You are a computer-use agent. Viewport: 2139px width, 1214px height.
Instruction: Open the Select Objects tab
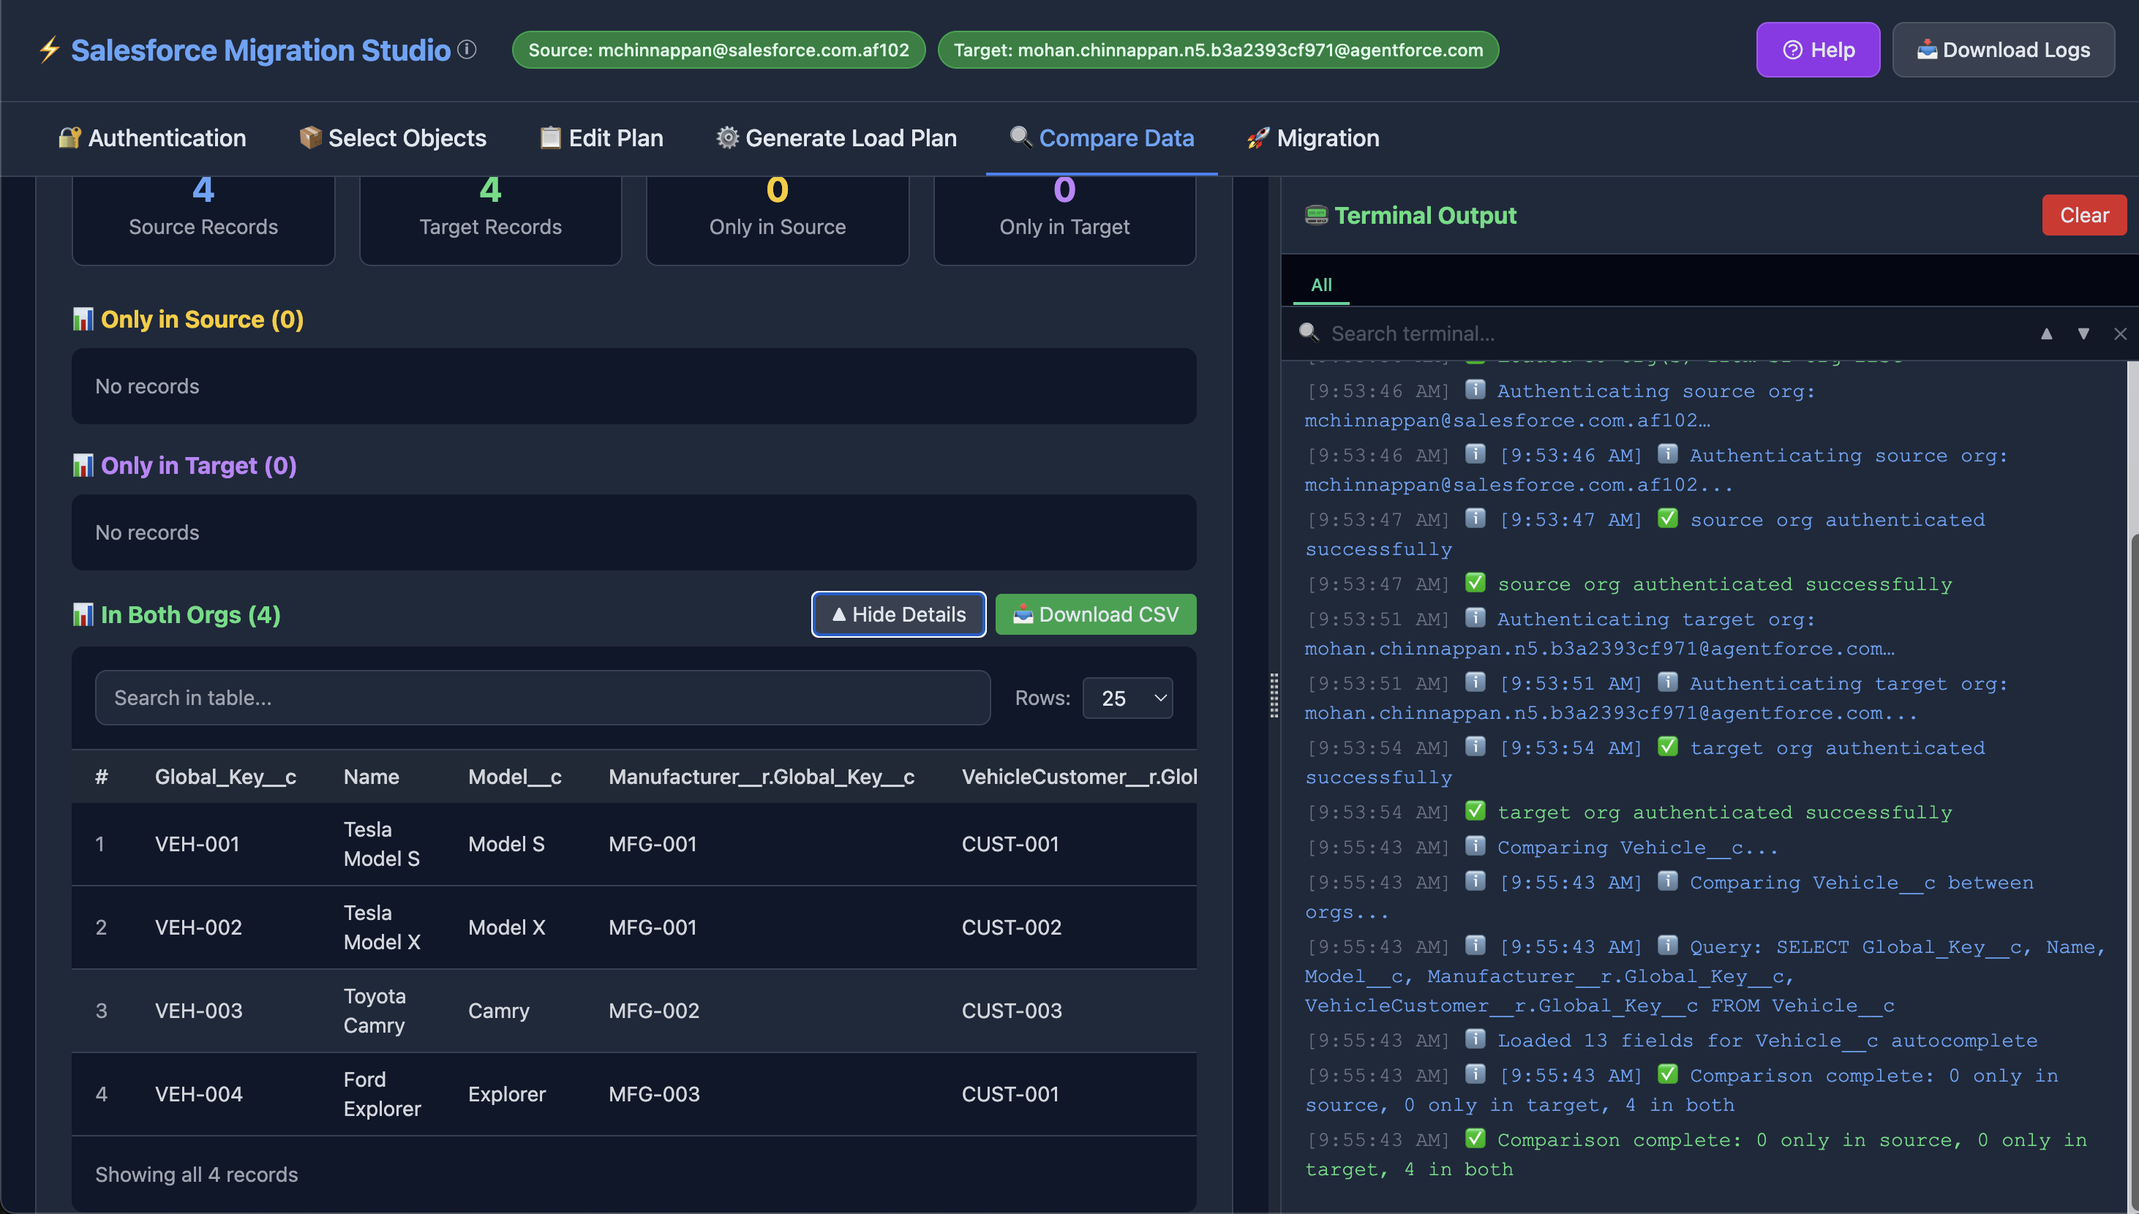(393, 137)
